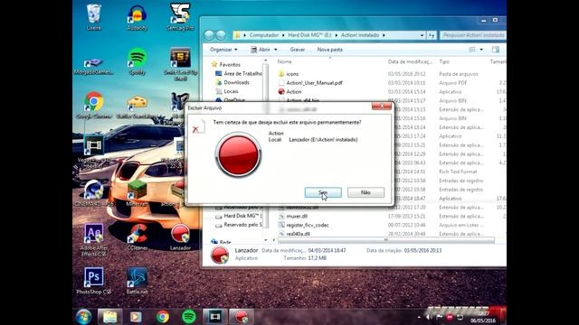Expand the Abrir dropdown arrow
The width and height of the screenshot is (579, 325).
(275, 50)
